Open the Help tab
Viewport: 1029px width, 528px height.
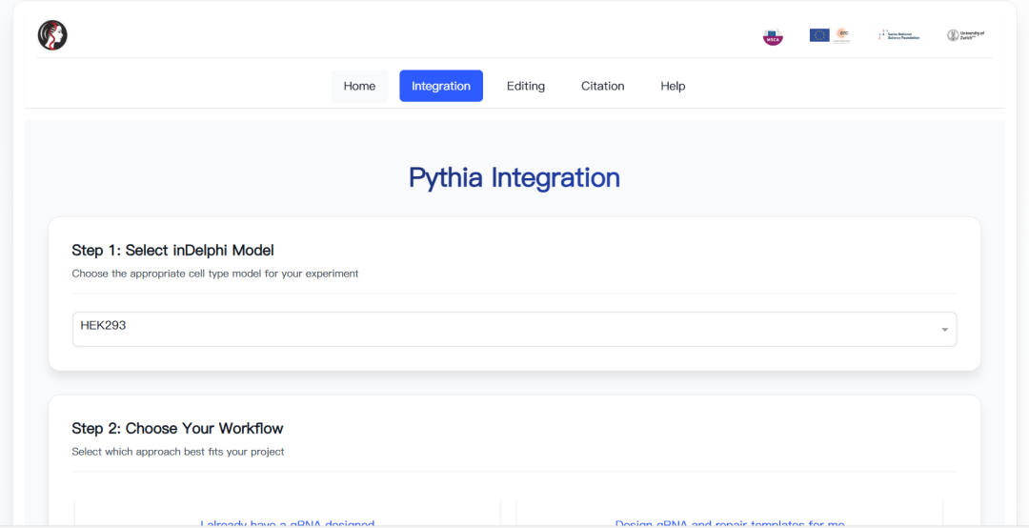tap(673, 86)
